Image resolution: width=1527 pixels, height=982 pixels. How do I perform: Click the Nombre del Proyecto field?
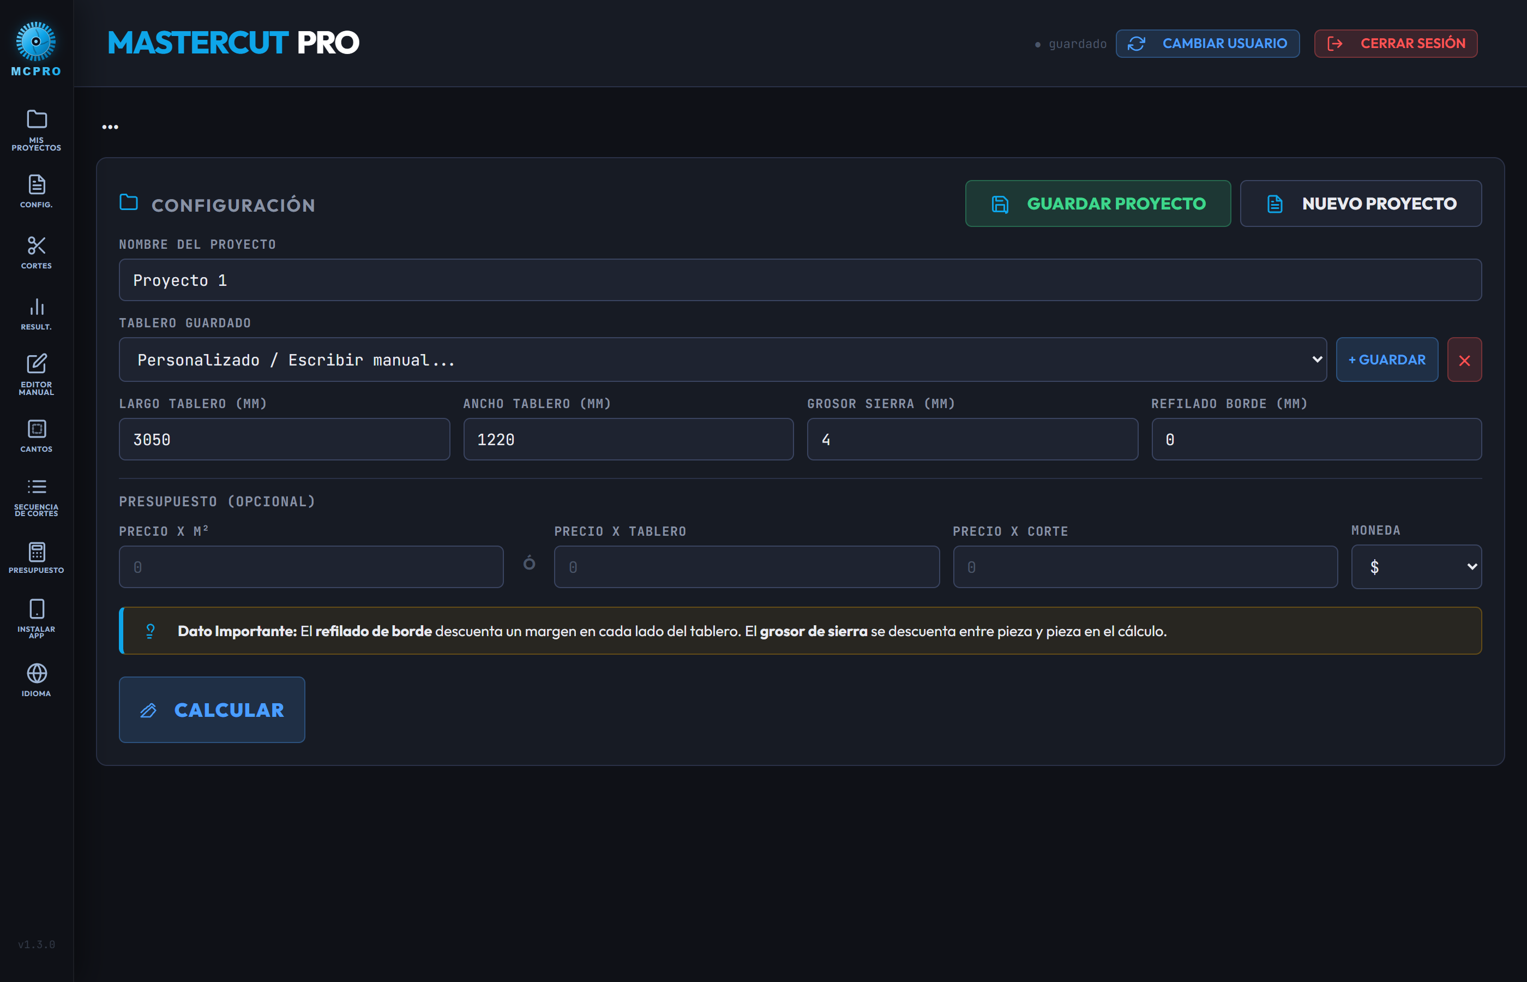click(800, 280)
